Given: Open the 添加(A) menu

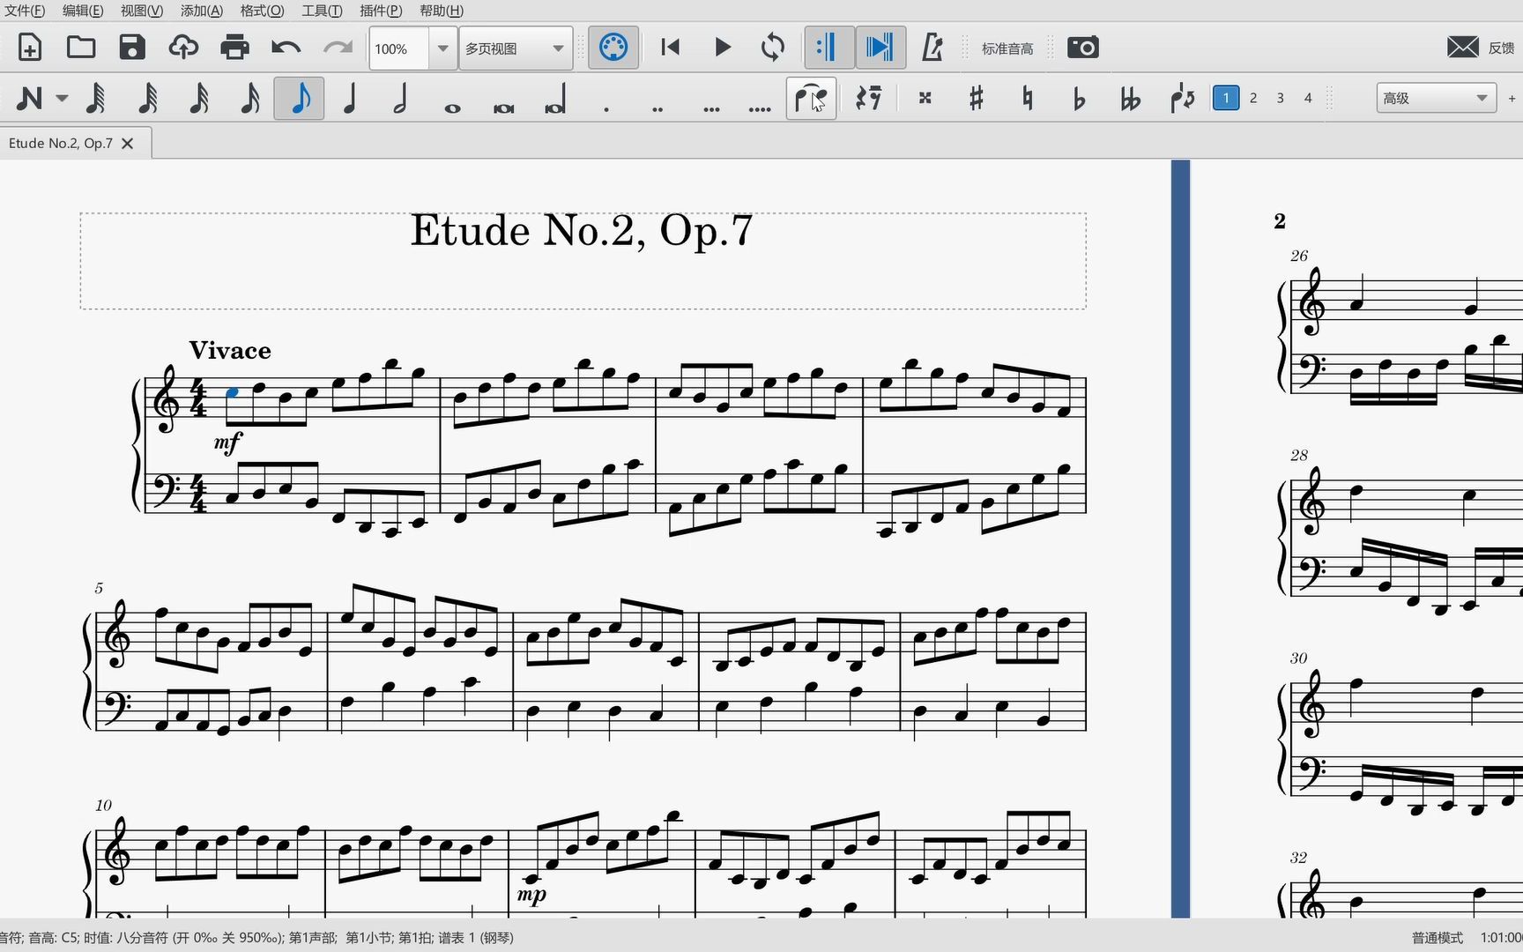Looking at the screenshot, I should 202,11.
